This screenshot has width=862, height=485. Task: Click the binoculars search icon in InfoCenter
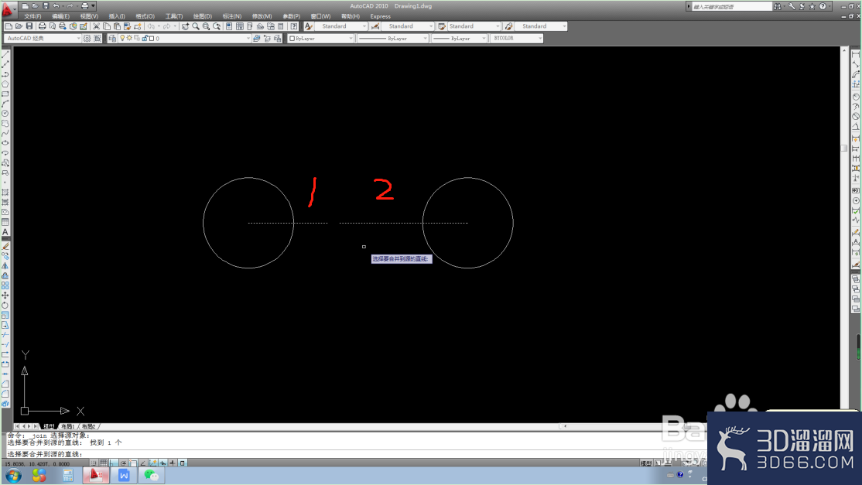click(778, 7)
